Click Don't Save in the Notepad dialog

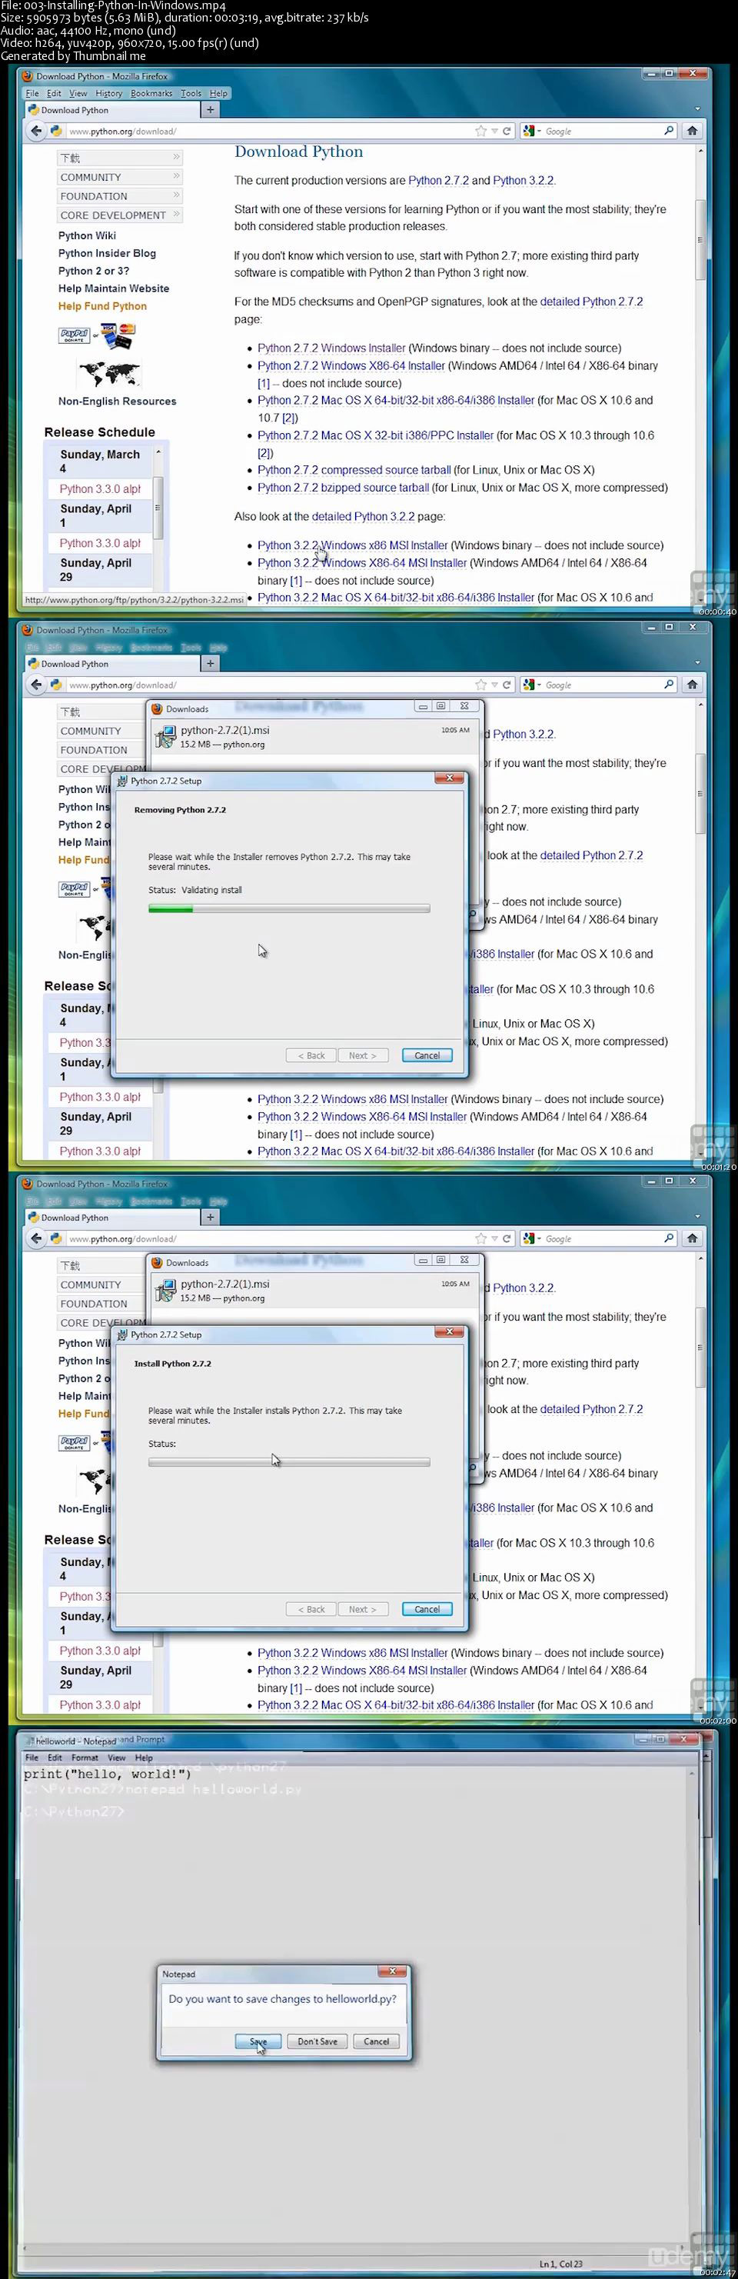pos(317,2041)
